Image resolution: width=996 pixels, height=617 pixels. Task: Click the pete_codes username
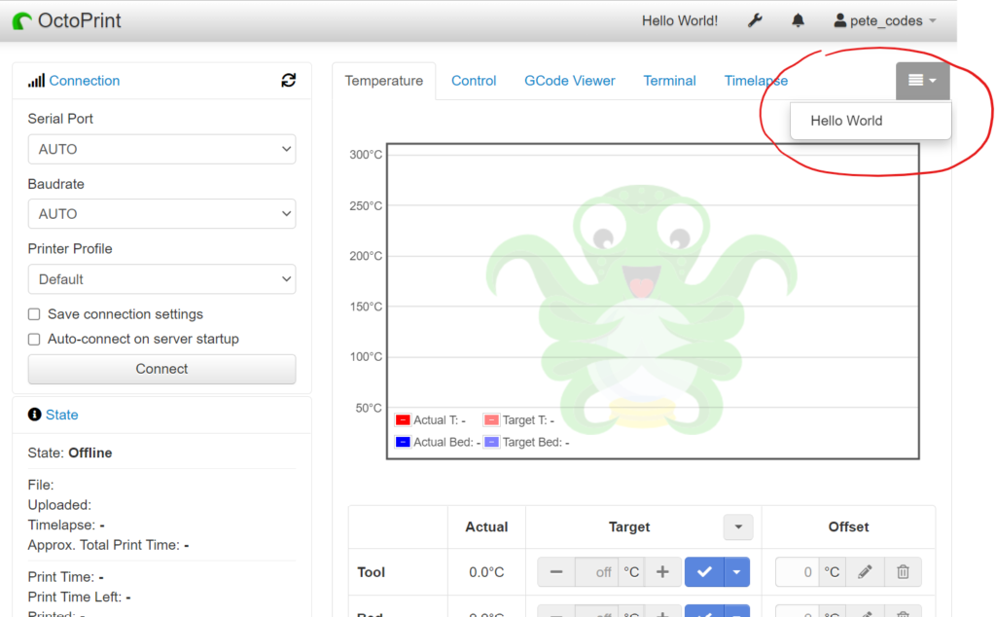click(x=886, y=21)
